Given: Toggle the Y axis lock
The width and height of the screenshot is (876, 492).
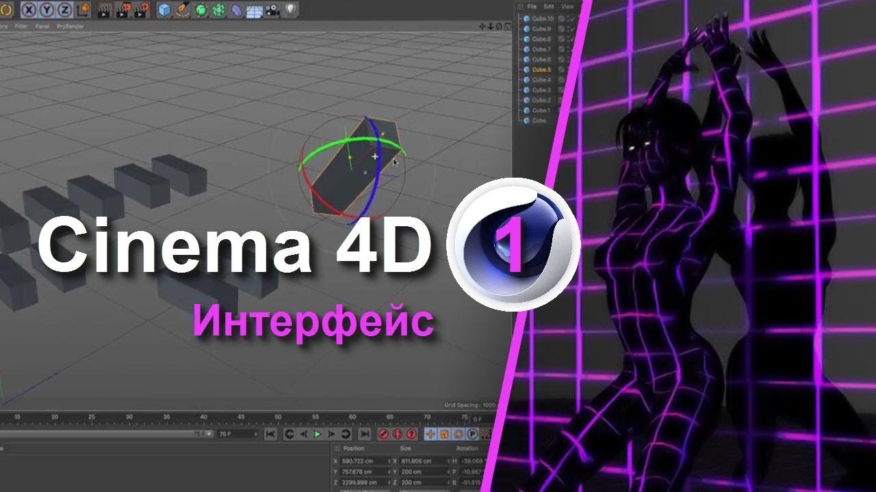Looking at the screenshot, I should tap(47, 10).
